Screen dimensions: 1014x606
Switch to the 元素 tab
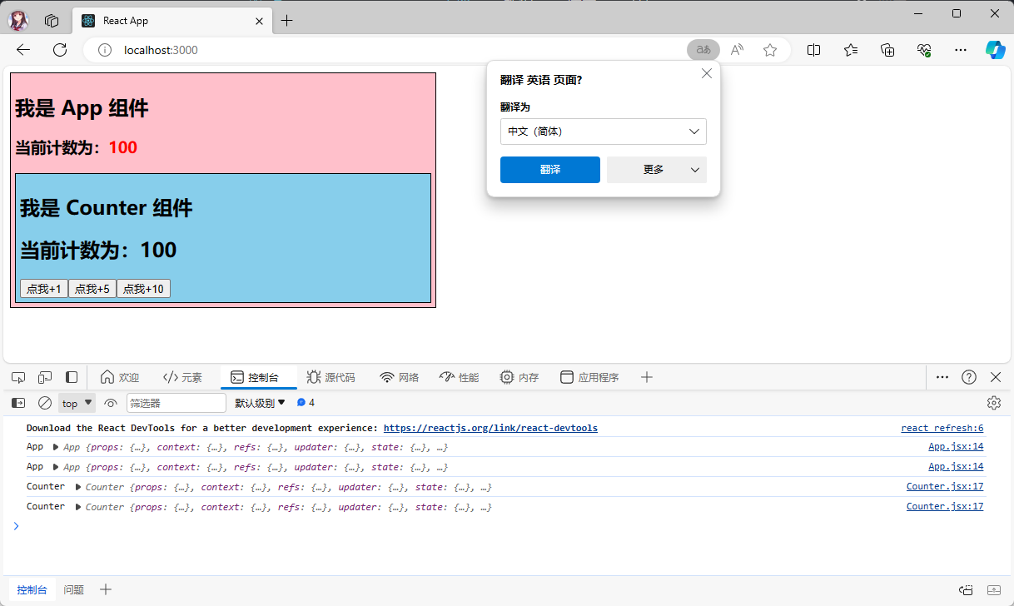coord(182,377)
